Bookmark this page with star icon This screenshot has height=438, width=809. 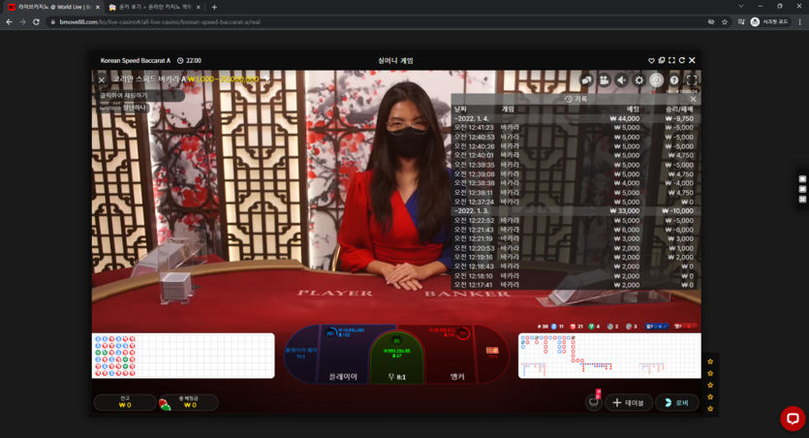725,22
